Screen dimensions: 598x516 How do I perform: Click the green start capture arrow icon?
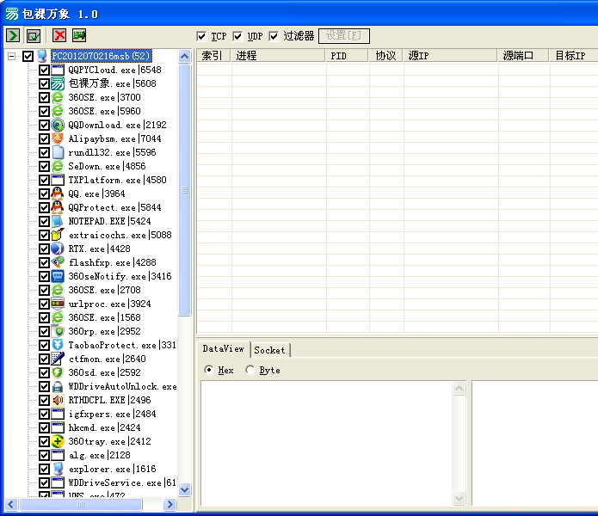point(13,35)
